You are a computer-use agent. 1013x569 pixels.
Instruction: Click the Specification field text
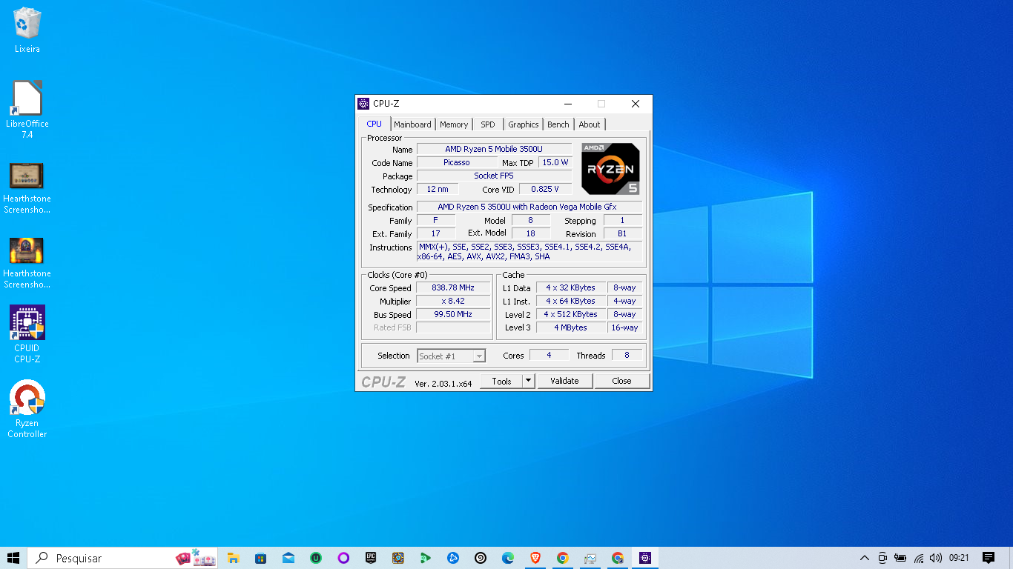click(x=529, y=207)
